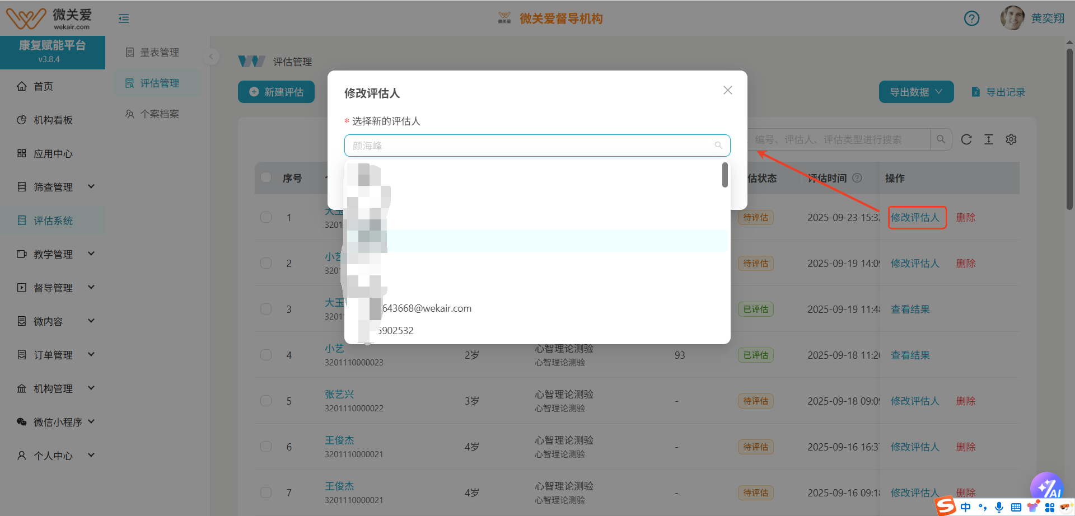The image size is (1075, 516).
Task: Check the checkbox beside 张艺兴
Action: point(265,401)
